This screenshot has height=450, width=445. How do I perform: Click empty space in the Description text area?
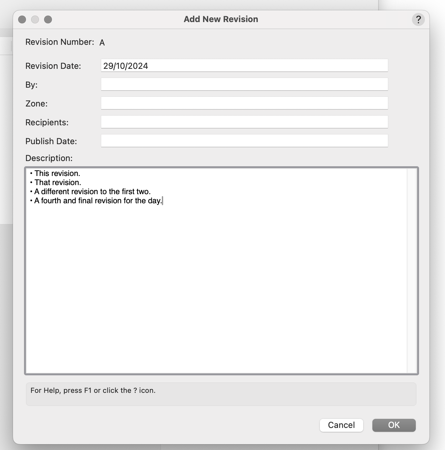(216, 286)
